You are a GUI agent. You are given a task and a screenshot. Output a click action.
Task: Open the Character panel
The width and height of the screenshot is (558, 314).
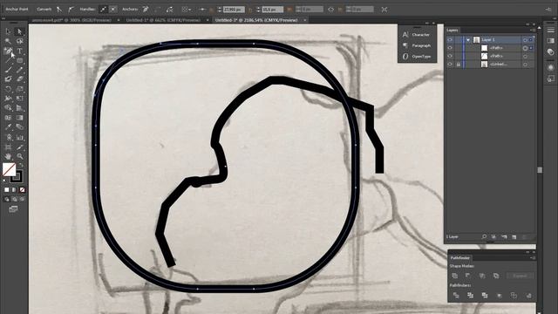point(417,35)
